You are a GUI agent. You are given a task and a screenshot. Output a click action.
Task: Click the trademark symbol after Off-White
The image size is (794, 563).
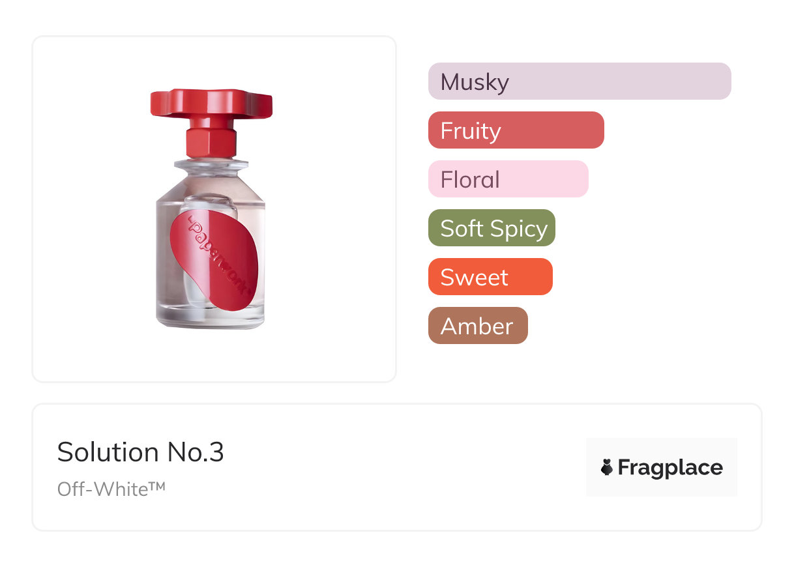pyautogui.click(x=157, y=485)
